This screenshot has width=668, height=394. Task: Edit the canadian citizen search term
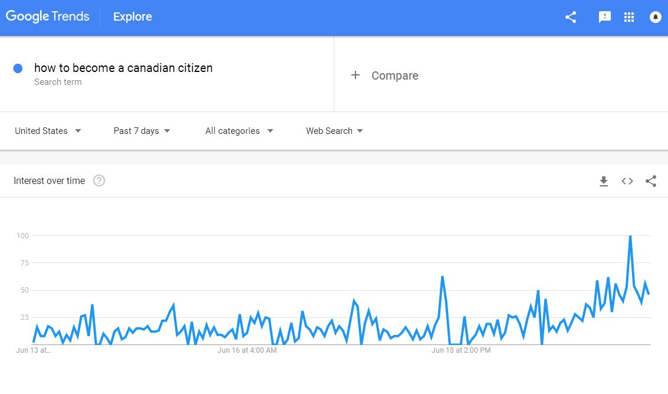pos(123,68)
